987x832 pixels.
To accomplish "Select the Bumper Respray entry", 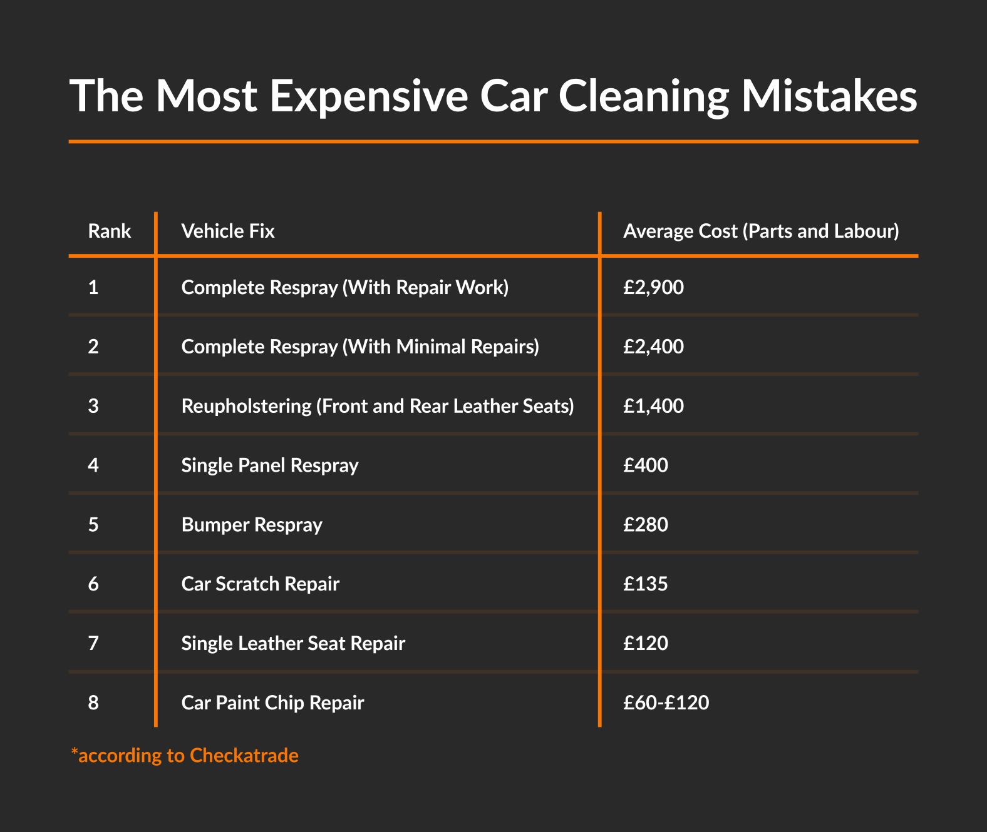I will coord(252,525).
